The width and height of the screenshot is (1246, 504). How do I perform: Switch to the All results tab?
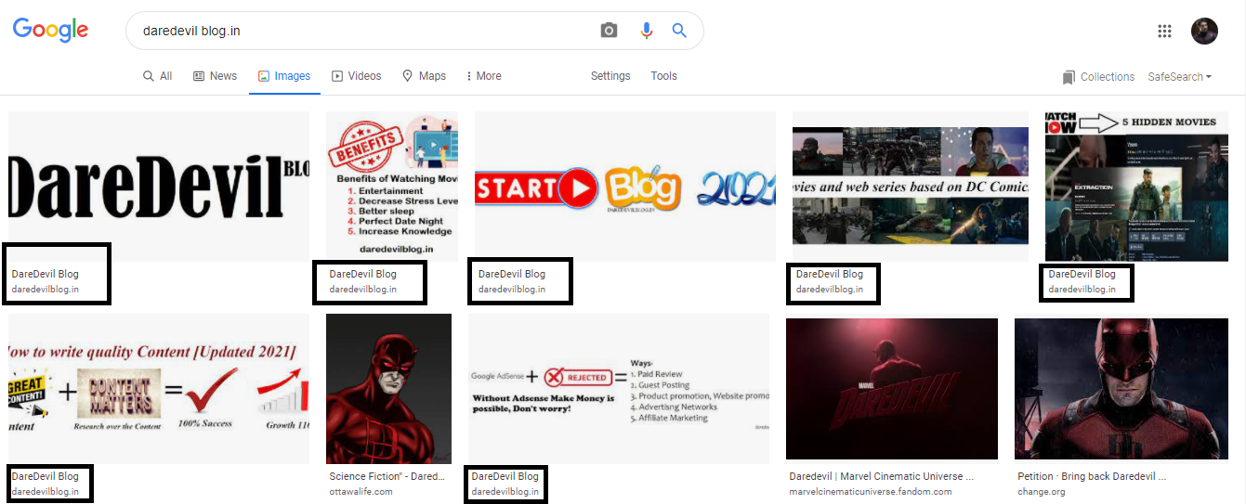click(x=157, y=76)
